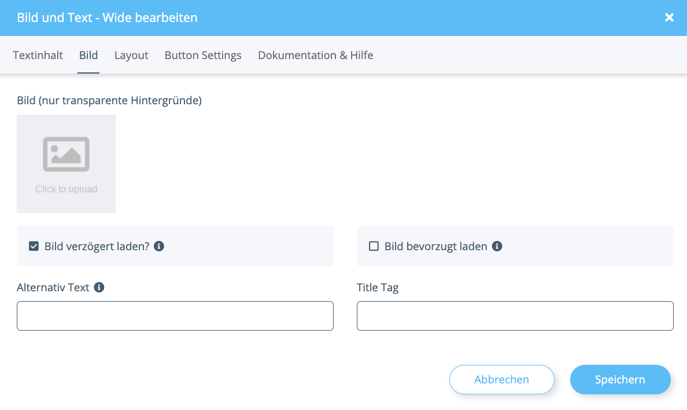Open the Dokumentation & Hilfe tab
Image resolution: width=687 pixels, height=410 pixels.
(x=316, y=56)
